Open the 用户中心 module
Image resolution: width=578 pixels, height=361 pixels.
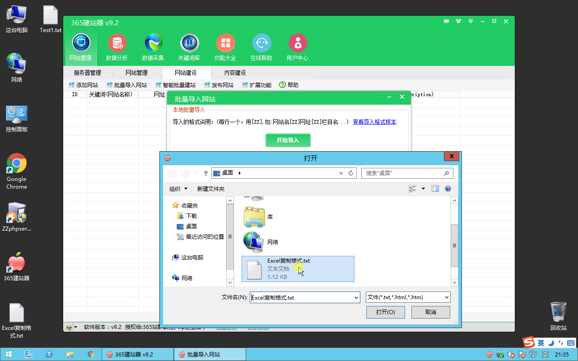pyautogui.click(x=298, y=47)
